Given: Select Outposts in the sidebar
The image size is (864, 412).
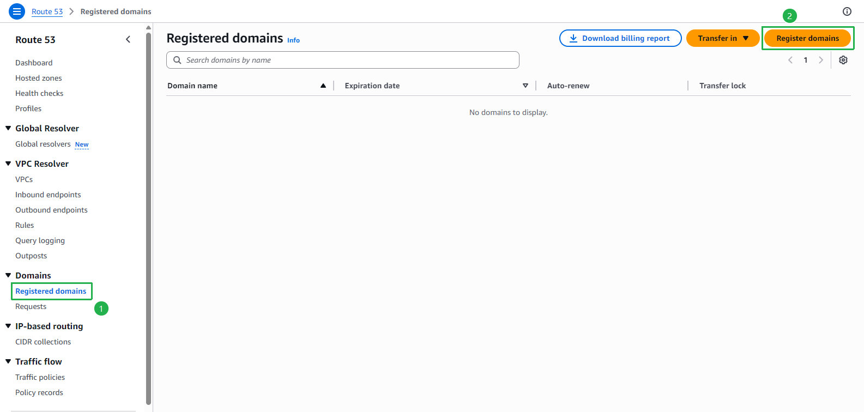Looking at the screenshot, I should pos(31,256).
